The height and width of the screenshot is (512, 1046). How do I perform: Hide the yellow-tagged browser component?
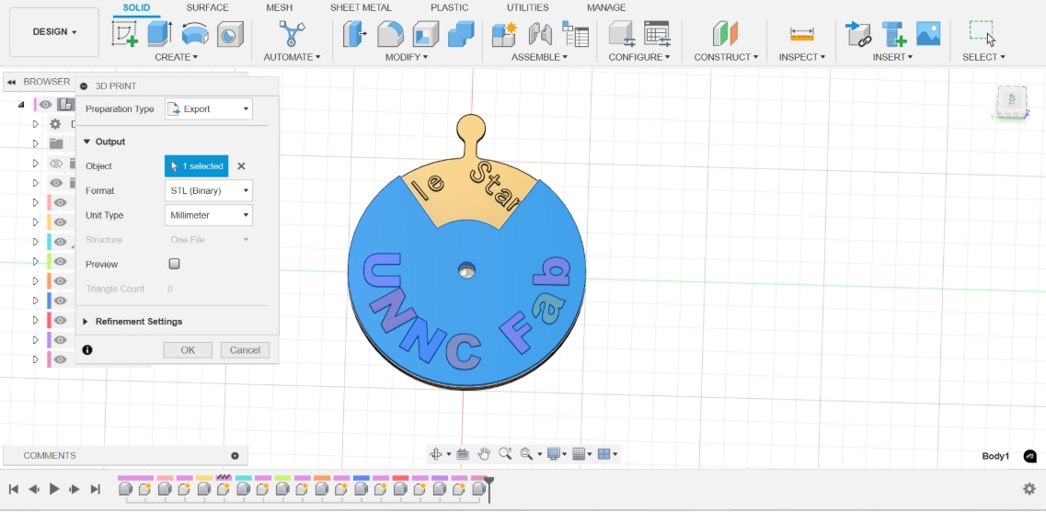[x=60, y=222]
